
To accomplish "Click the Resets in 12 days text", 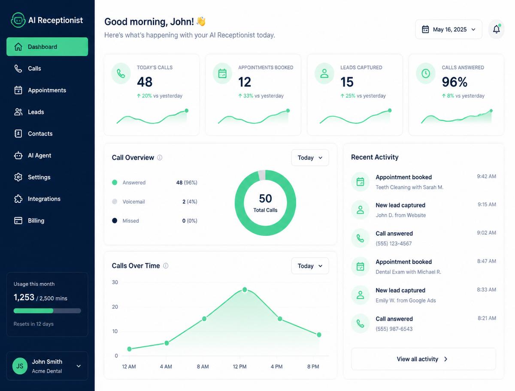I will pyautogui.click(x=33, y=324).
